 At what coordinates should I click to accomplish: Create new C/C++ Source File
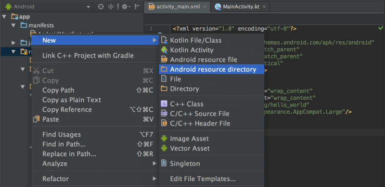(212, 114)
